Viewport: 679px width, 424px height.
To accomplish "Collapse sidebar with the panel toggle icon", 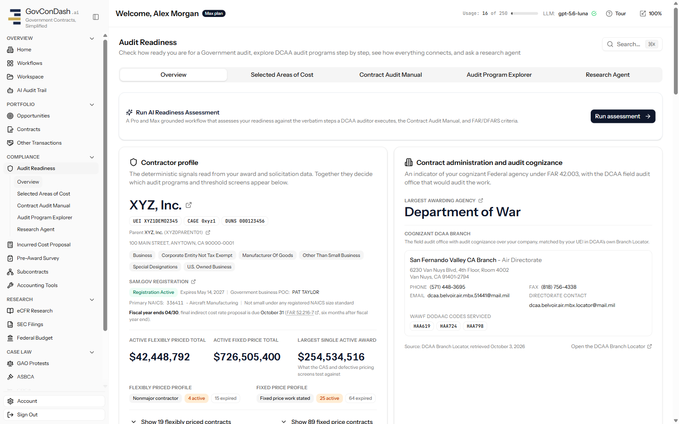I will tap(96, 17).
